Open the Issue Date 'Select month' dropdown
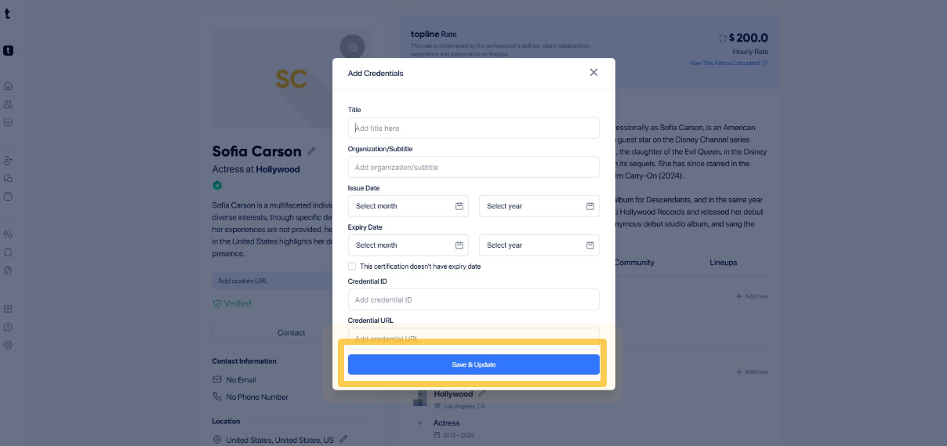Image resolution: width=947 pixels, height=446 pixels. point(408,206)
